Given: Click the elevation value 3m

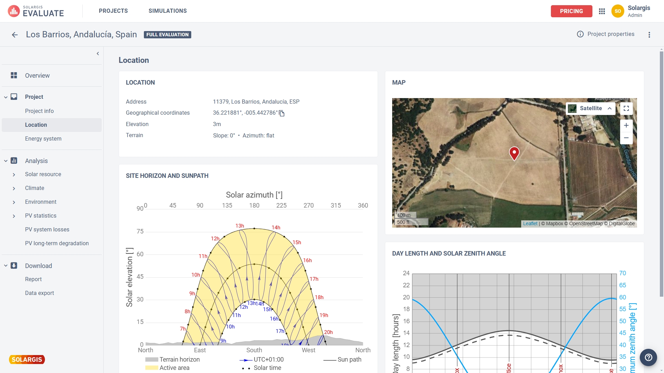Looking at the screenshot, I should pos(217,124).
